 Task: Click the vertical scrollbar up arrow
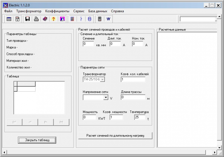point(219,16)
